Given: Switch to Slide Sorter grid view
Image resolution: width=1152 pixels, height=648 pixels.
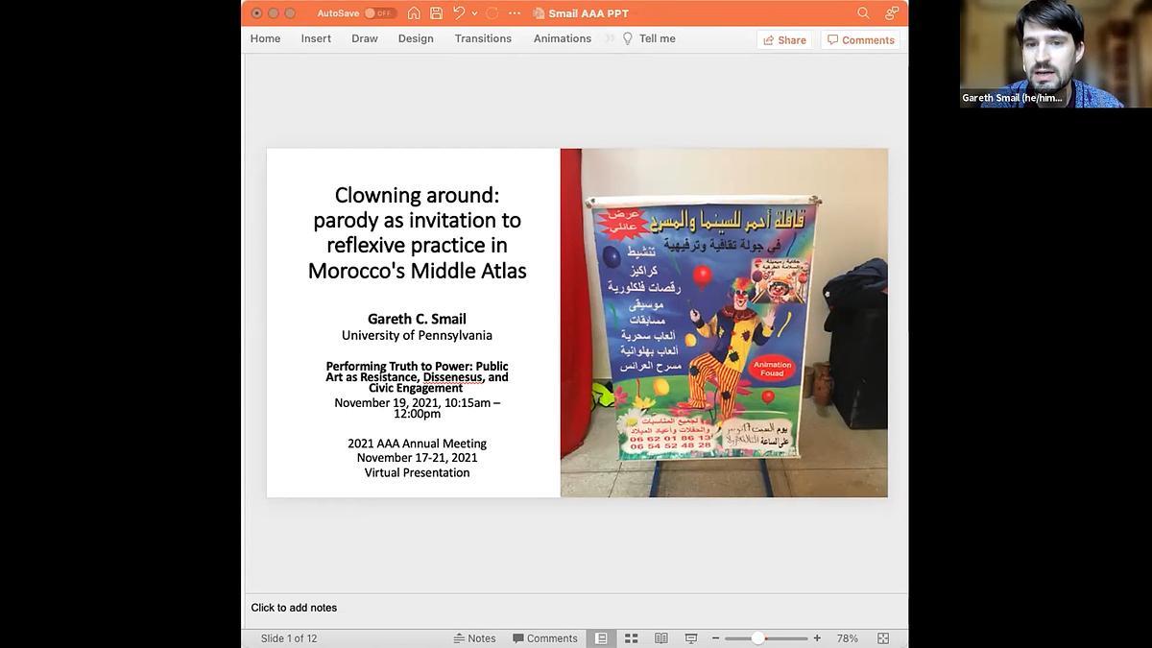Looking at the screenshot, I should (632, 638).
